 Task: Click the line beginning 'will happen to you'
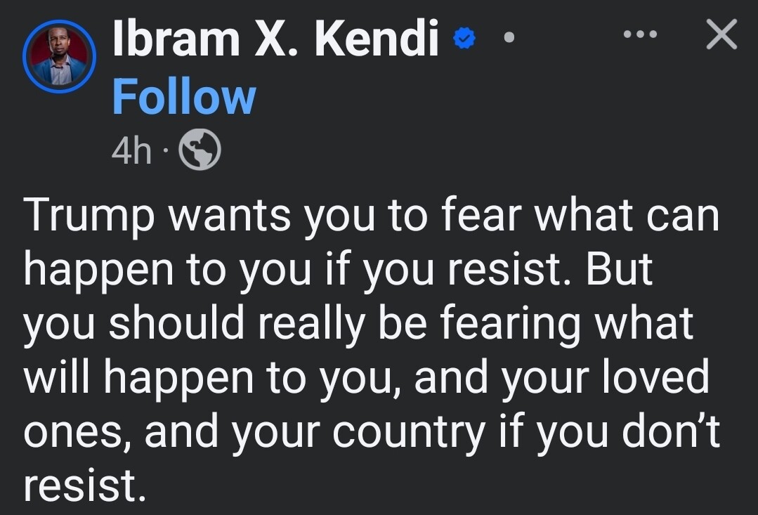[x=367, y=378]
